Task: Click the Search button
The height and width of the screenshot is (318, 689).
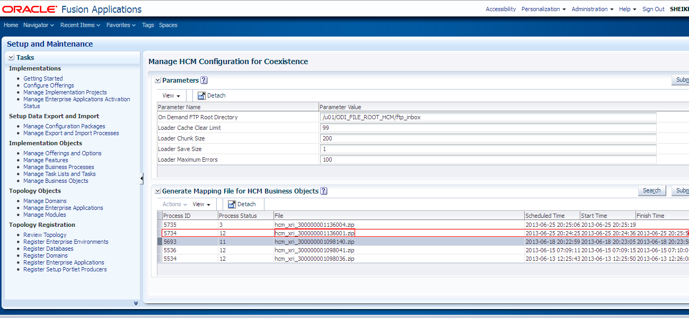Action: tap(652, 191)
